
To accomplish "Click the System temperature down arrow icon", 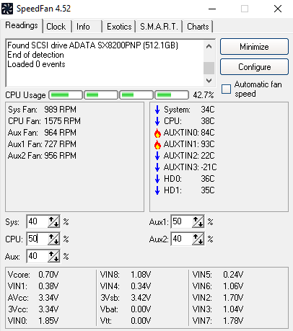I will [x=157, y=110].
